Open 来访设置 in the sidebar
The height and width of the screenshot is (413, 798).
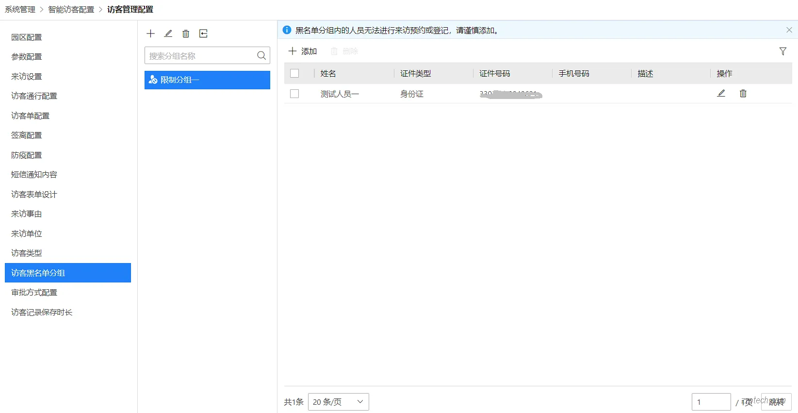(x=27, y=77)
